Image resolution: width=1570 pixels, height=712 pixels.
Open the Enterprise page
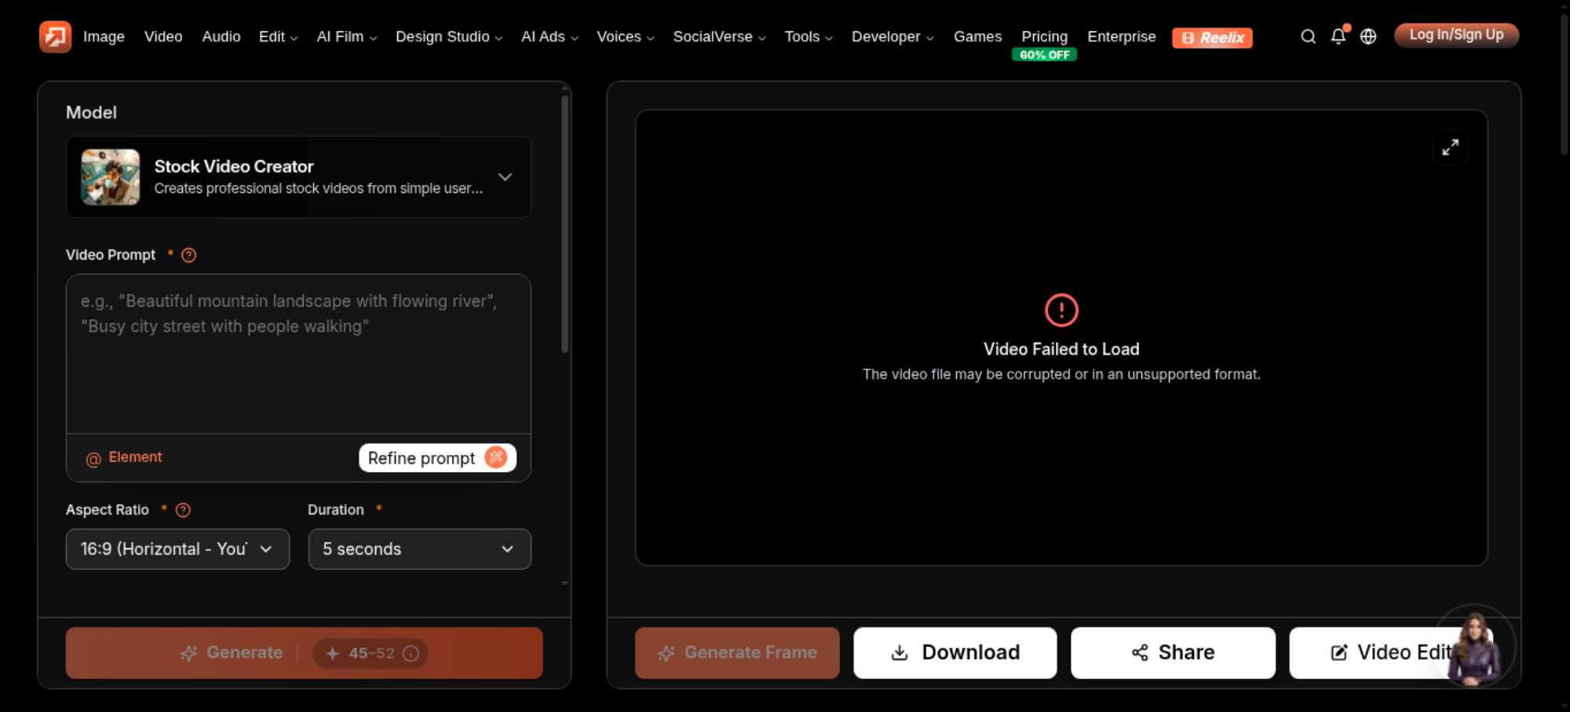[x=1121, y=37]
